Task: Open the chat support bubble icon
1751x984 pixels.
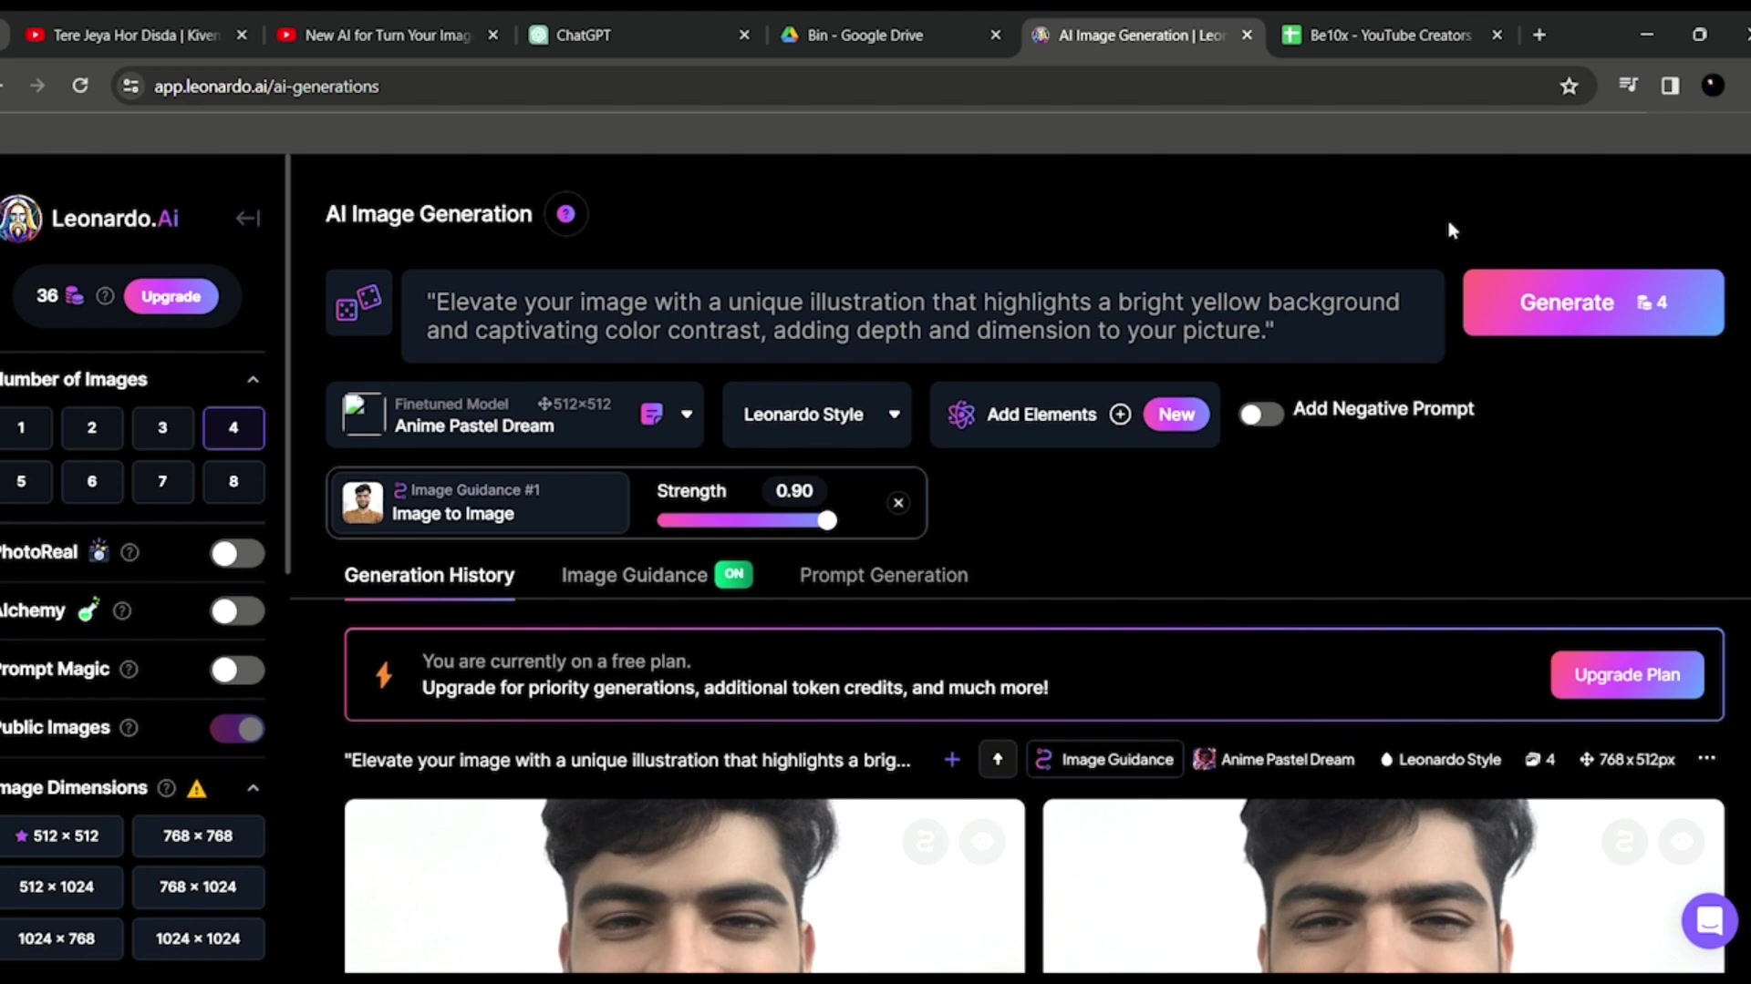Action: [1709, 920]
